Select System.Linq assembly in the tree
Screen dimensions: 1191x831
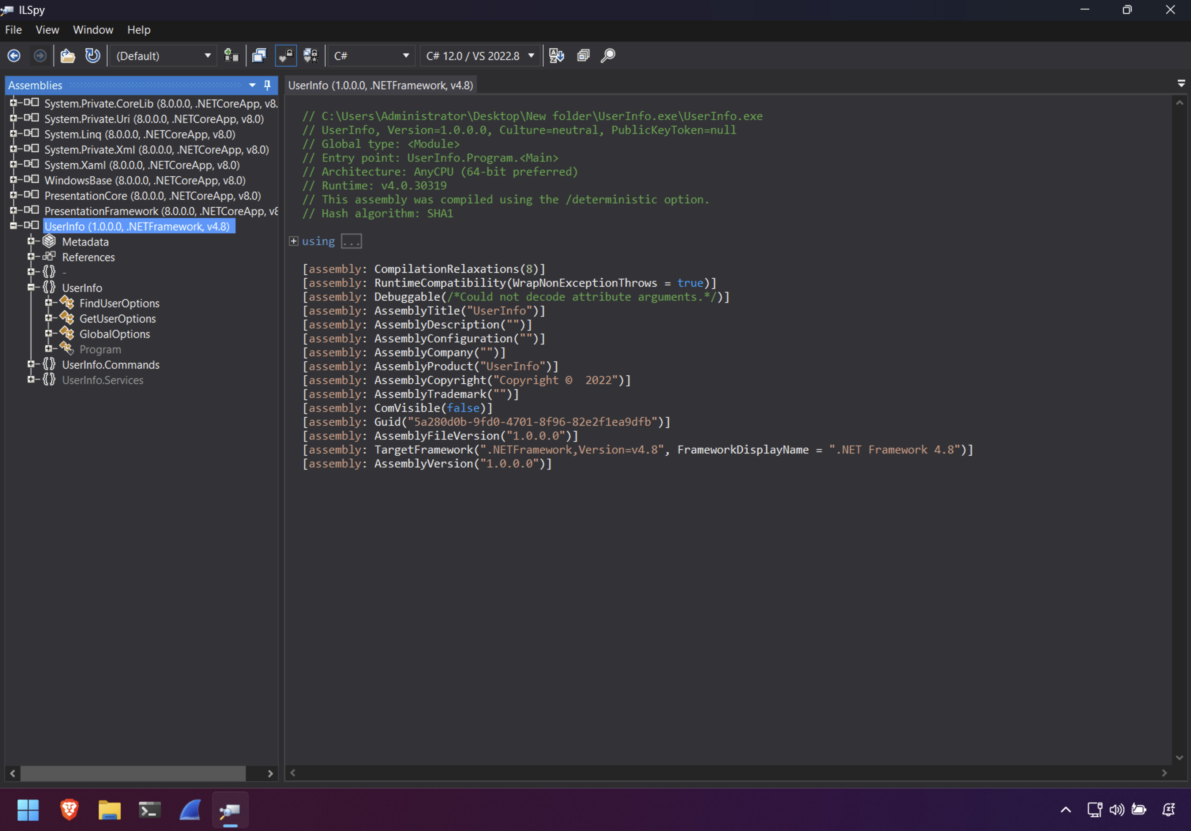click(140, 134)
